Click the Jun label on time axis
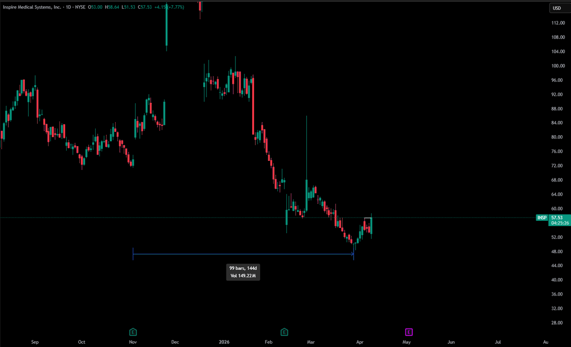The image size is (571, 347). [451, 342]
